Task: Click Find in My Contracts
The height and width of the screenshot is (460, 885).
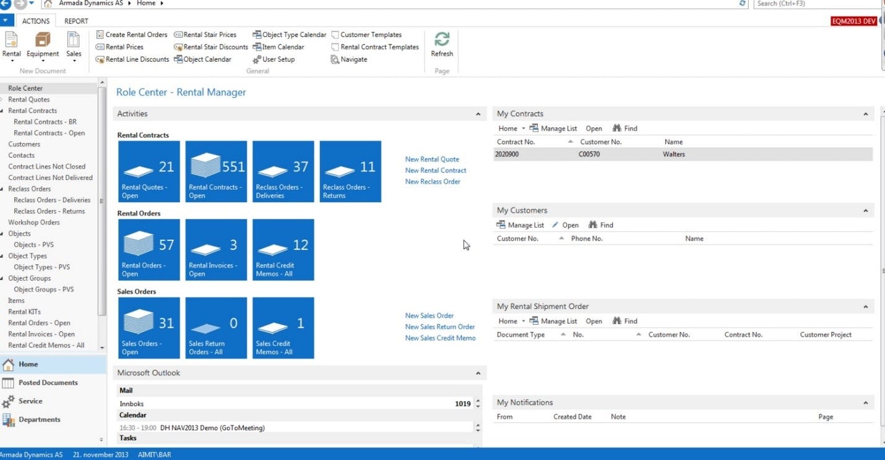Action: 624,129
